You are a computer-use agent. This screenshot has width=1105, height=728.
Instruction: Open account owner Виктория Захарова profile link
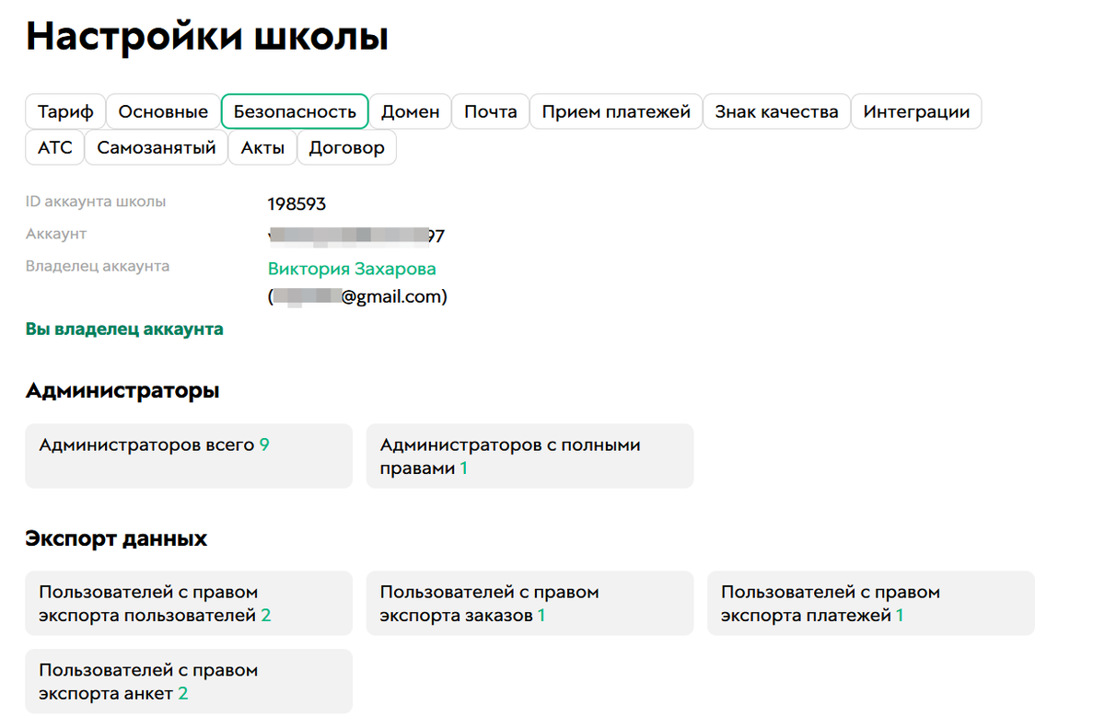352,269
